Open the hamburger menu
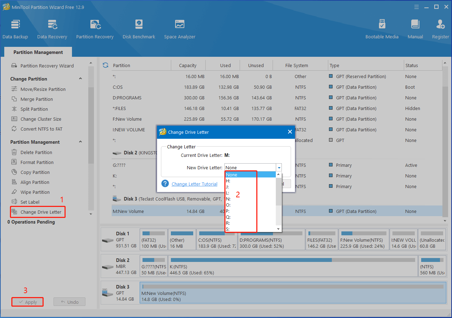The height and width of the screenshot is (318, 452). pyautogui.click(x=416, y=7)
